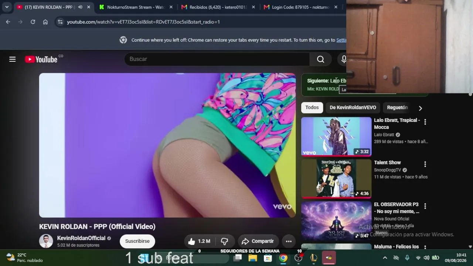Open options for the Talent Show video
The height and width of the screenshot is (266, 473).
point(425,164)
